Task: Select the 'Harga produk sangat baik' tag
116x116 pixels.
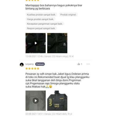Action: pyautogui.click(x=40, y=19)
